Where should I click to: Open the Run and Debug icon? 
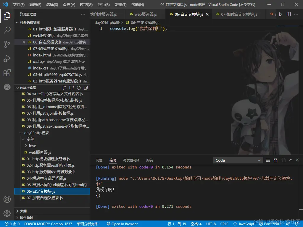(7, 59)
